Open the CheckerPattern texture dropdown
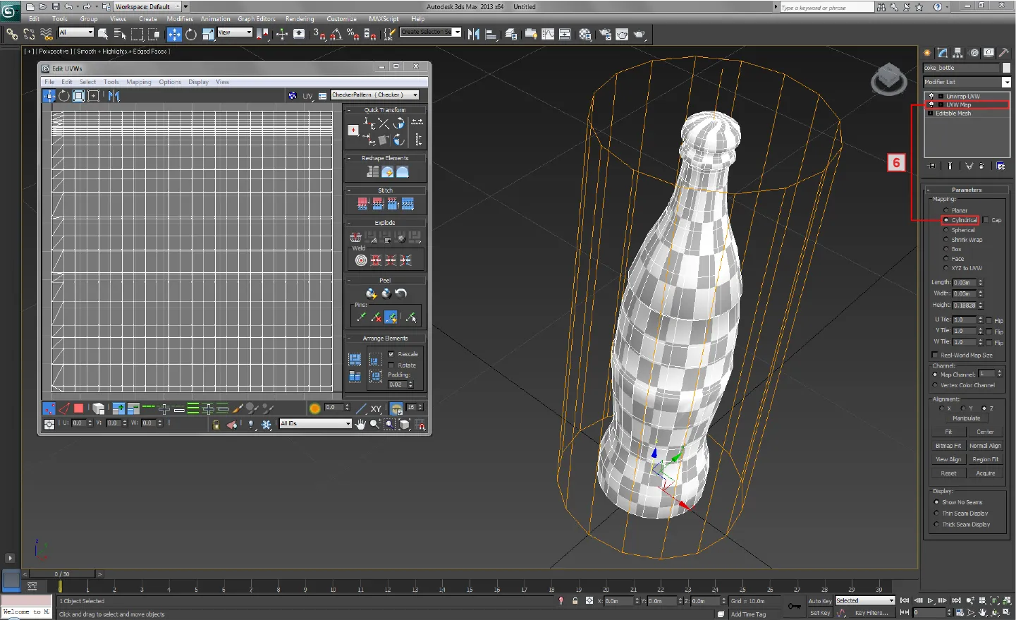 (x=415, y=95)
